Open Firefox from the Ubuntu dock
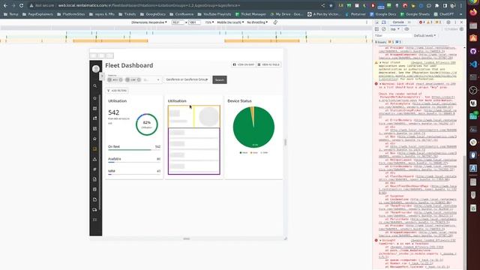Image resolution: width=480 pixels, height=270 pixels. [473, 13]
